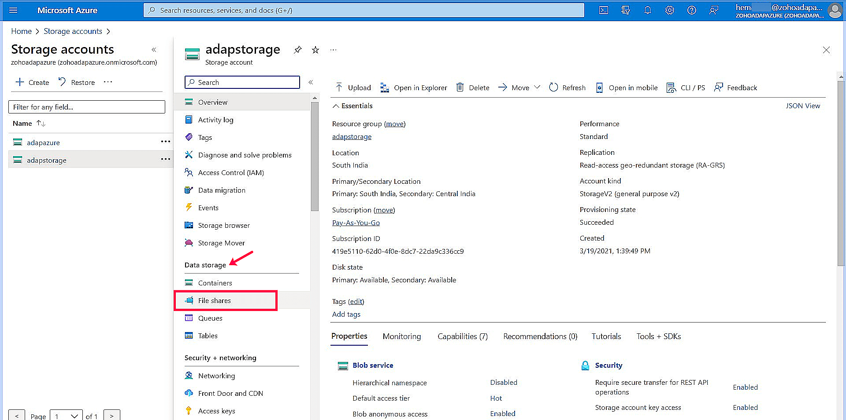The width and height of the screenshot is (846, 420).
Task: Switch to the Monitoring tab
Action: (401, 336)
